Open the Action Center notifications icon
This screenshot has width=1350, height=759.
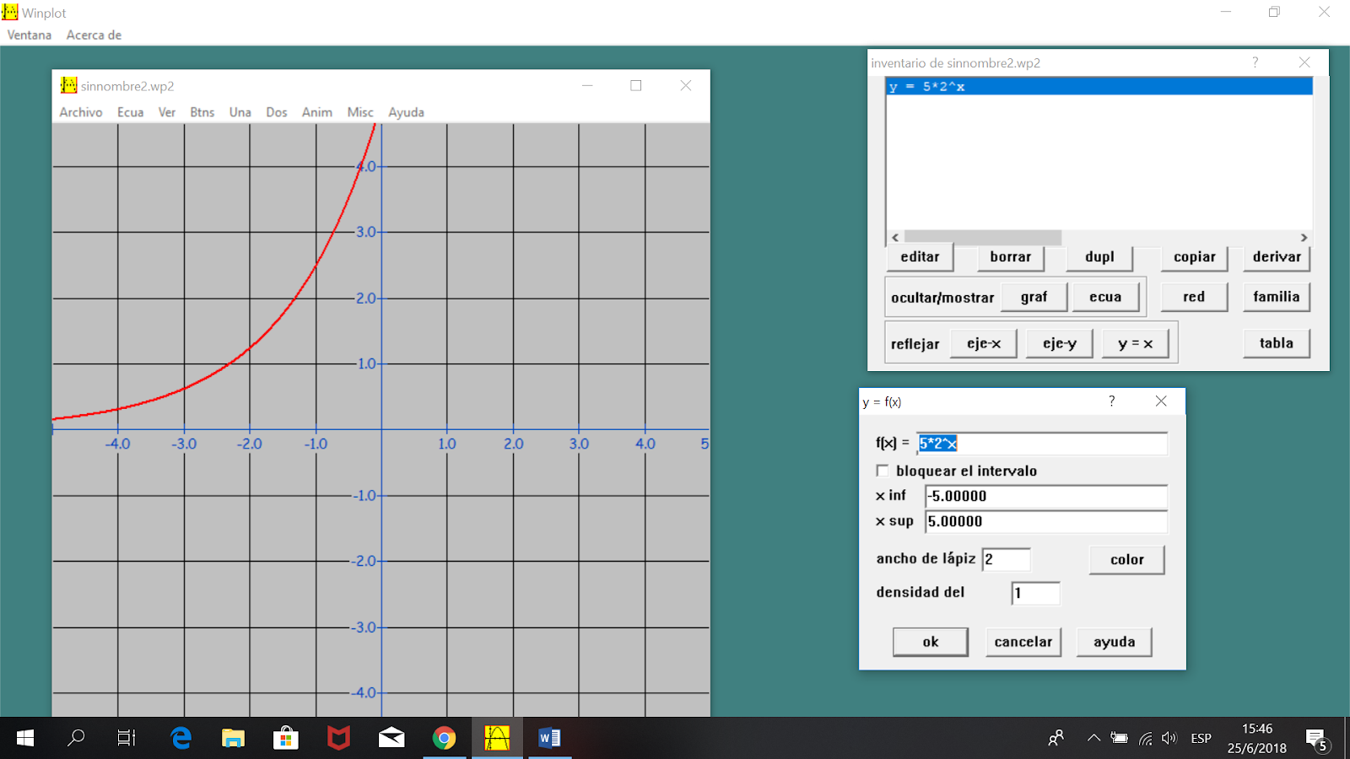pyautogui.click(x=1318, y=740)
